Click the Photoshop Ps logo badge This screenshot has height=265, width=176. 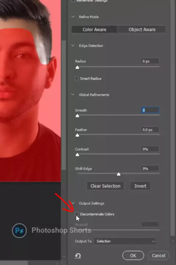coord(19,230)
